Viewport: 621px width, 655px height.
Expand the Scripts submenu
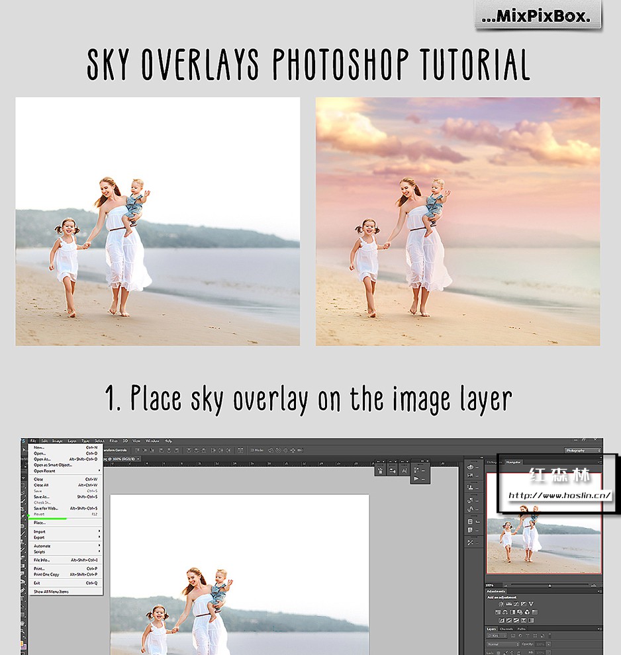(65, 552)
